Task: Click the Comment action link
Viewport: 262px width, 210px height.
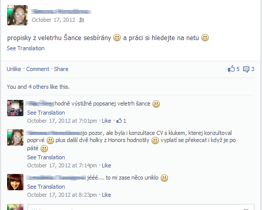Action: [38, 69]
